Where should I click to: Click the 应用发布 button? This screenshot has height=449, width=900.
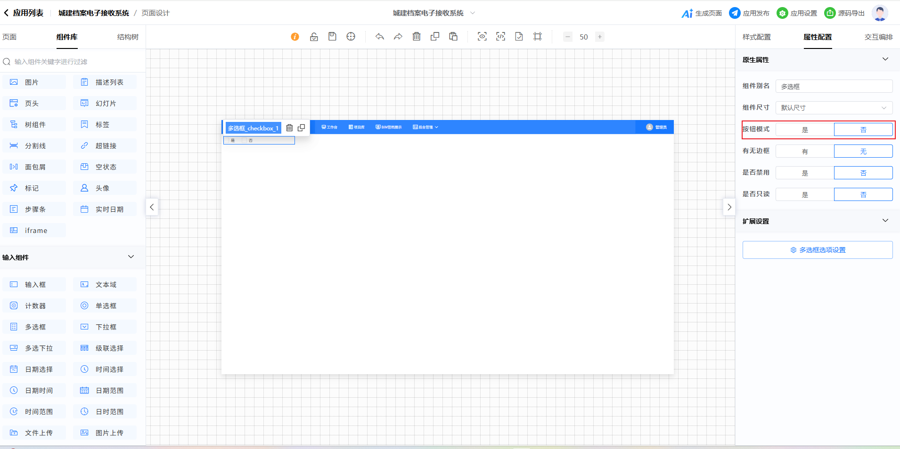(x=749, y=13)
